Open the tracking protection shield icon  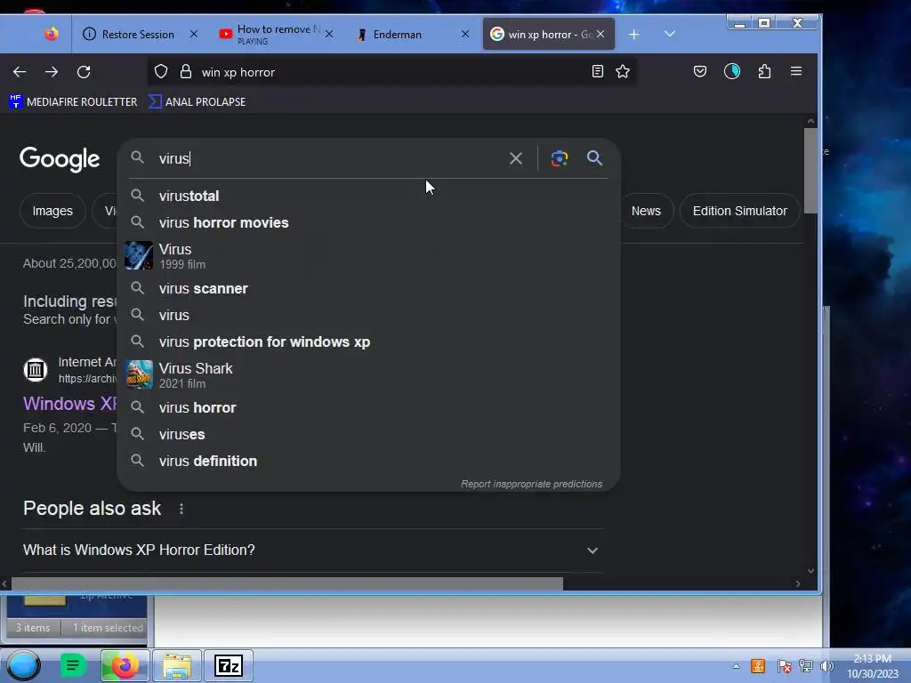coord(161,71)
